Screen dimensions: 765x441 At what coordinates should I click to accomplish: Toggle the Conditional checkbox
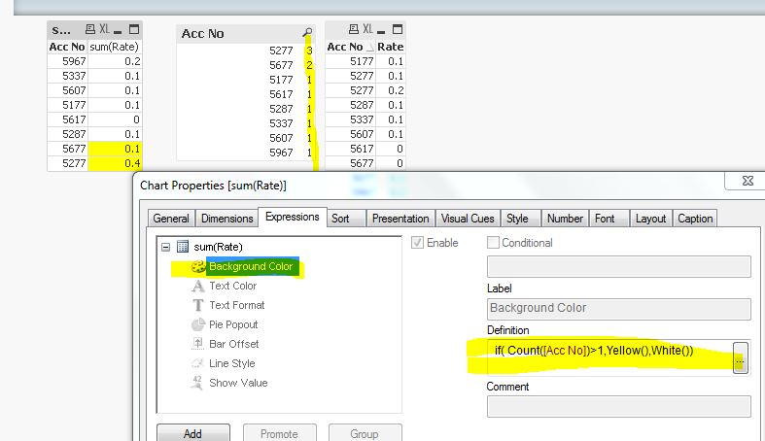point(493,243)
